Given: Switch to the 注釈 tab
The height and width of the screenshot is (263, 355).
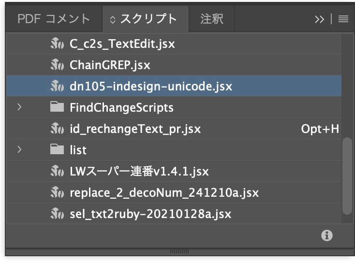Looking at the screenshot, I should (212, 19).
